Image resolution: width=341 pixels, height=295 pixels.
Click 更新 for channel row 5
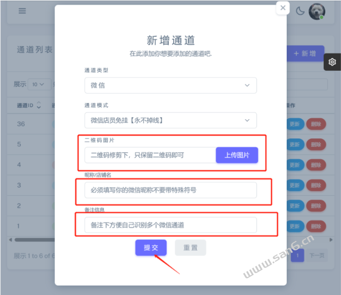(295, 144)
